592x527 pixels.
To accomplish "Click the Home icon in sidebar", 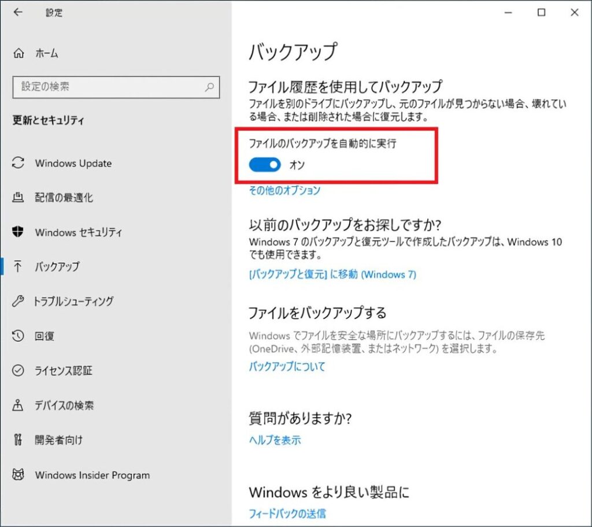I will click(x=18, y=54).
